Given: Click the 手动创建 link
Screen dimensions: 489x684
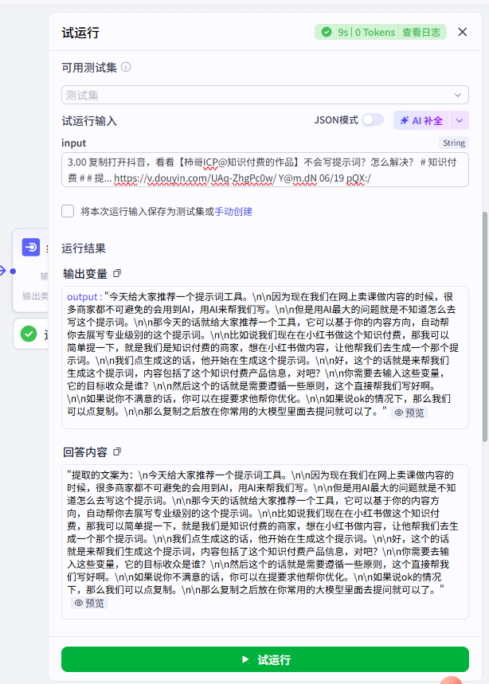Looking at the screenshot, I should coord(233,212).
